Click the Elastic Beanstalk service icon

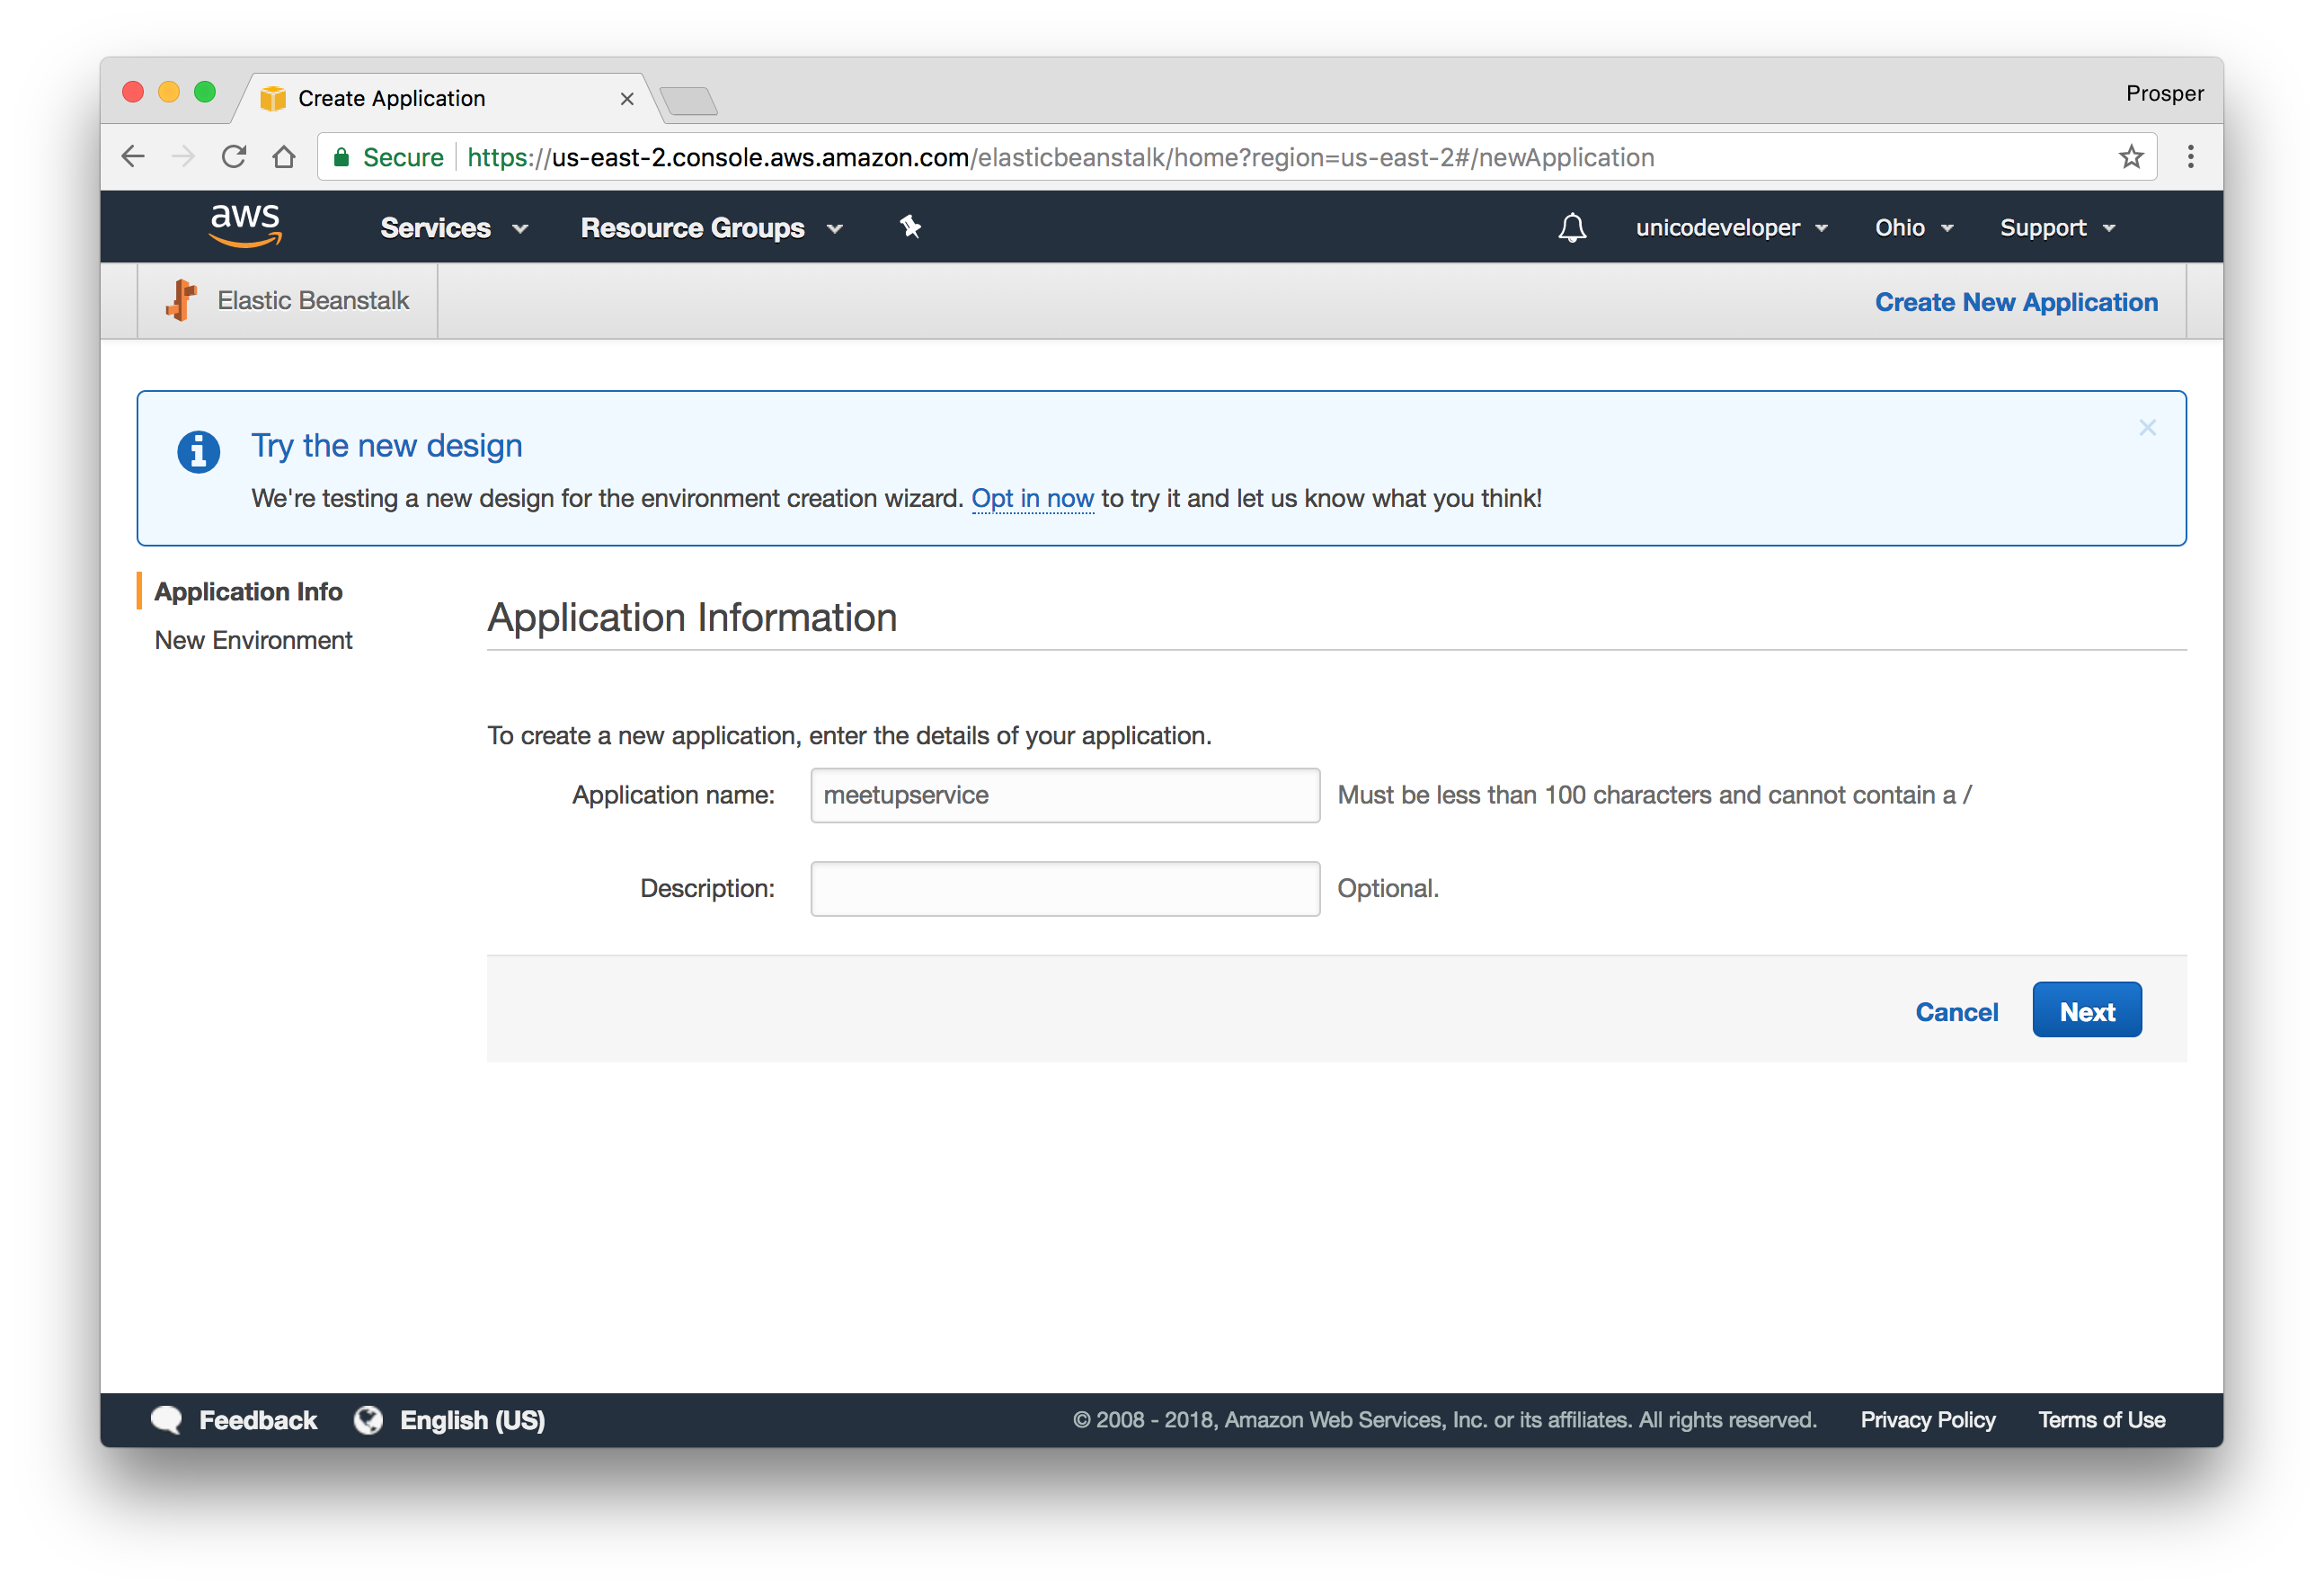[x=181, y=300]
